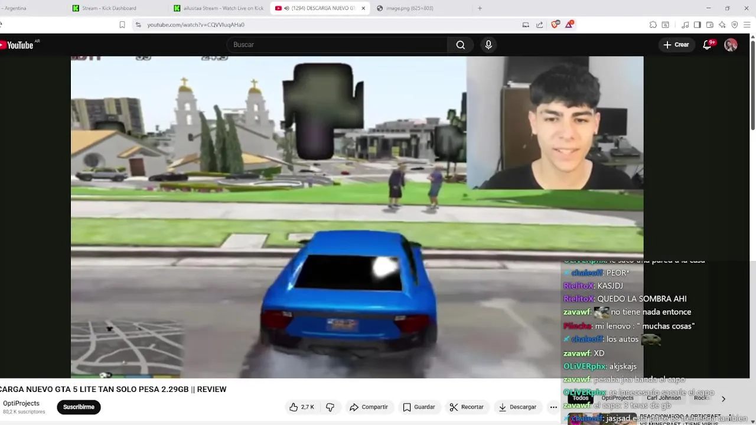
Task: Select the Todos filter chip
Action: coord(581,398)
